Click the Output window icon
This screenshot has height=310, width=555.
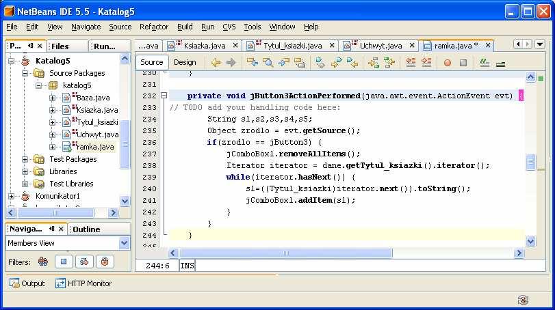(14, 283)
